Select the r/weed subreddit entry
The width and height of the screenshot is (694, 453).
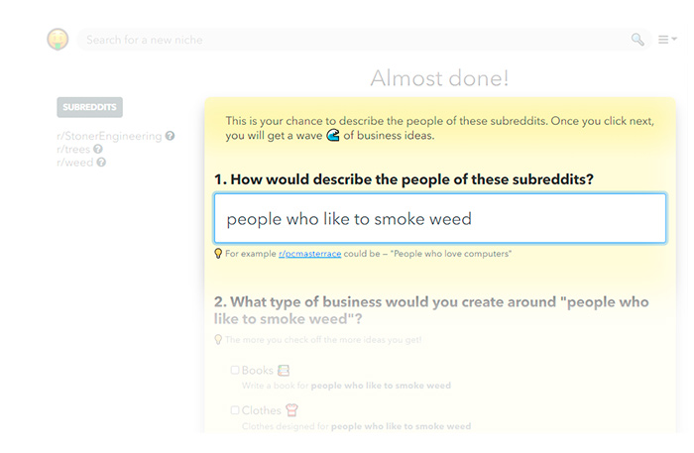point(75,163)
